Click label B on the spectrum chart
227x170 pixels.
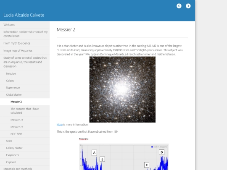point(102,160)
